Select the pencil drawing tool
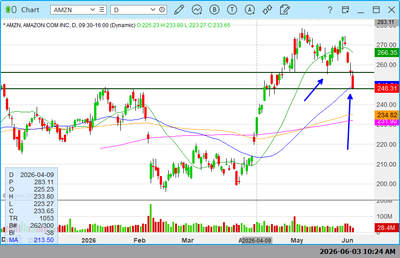The image size is (400, 258). 179,10
